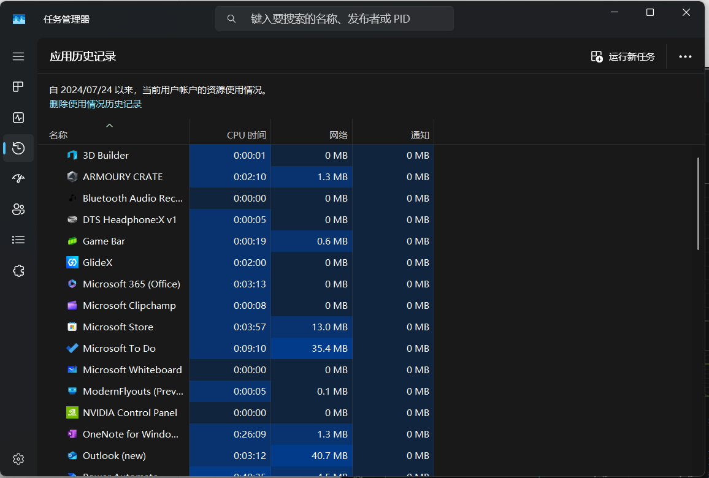Select the Microsoft Whiteboard row name
Viewport: 709px width, 478px height.
coord(132,370)
